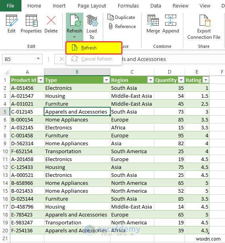Image resolution: width=225 pixels, height=243 pixels.
Task: Open the File tab
Action: 11,6
